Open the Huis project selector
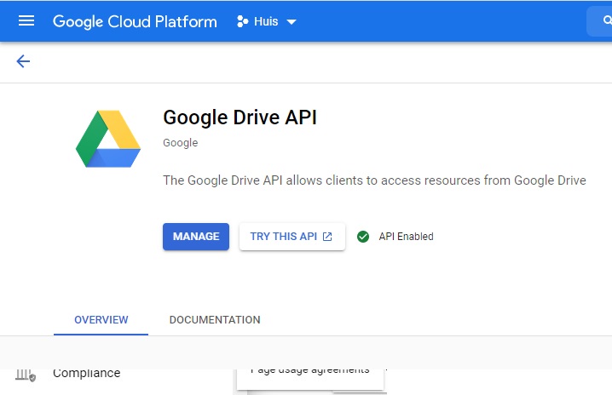This screenshot has width=612, height=395. click(x=266, y=21)
